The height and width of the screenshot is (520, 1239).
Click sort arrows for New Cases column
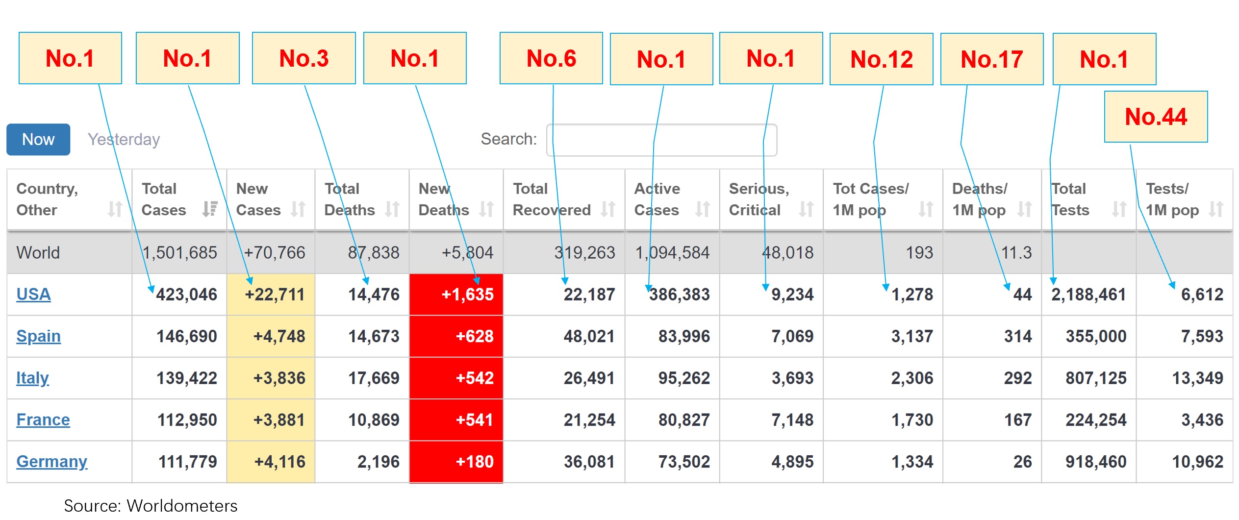pyautogui.click(x=298, y=209)
